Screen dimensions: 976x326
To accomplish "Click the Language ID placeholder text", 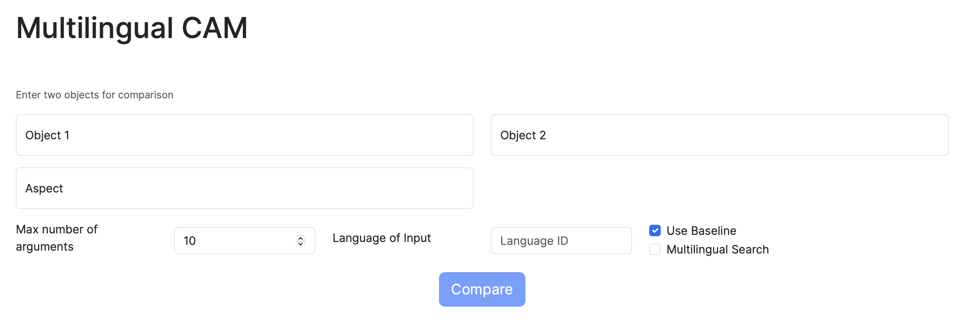I will [x=534, y=241].
